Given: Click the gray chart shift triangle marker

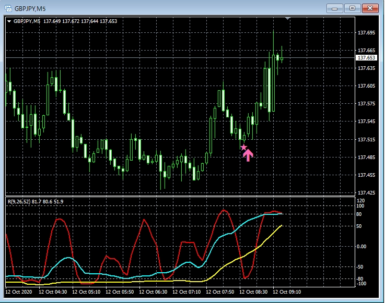Looking at the screenshot, I should tap(287, 19).
